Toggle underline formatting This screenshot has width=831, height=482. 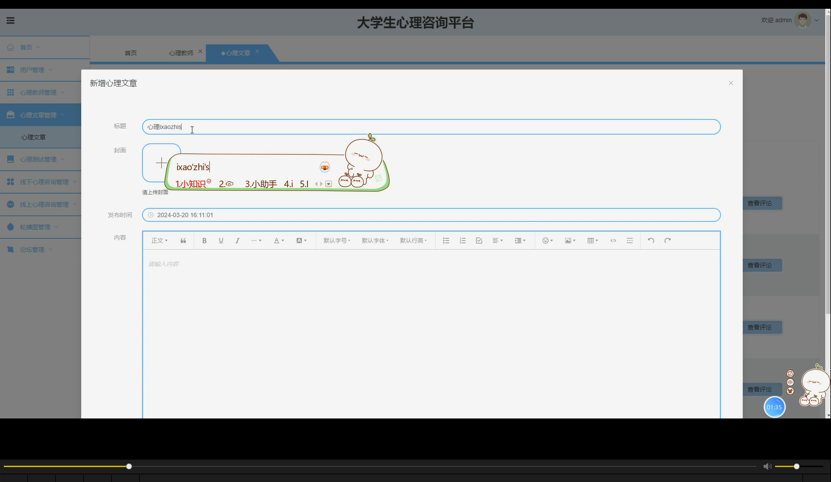point(220,240)
